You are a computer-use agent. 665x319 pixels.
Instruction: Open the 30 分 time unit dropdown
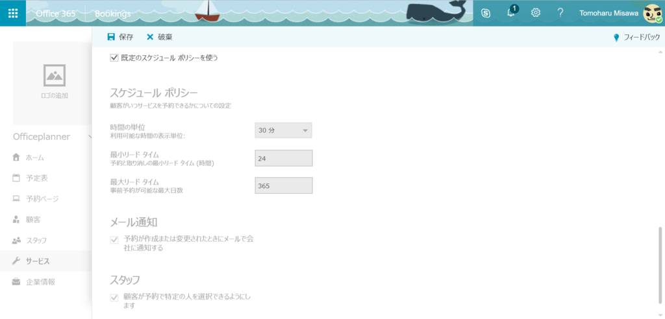[x=283, y=130]
